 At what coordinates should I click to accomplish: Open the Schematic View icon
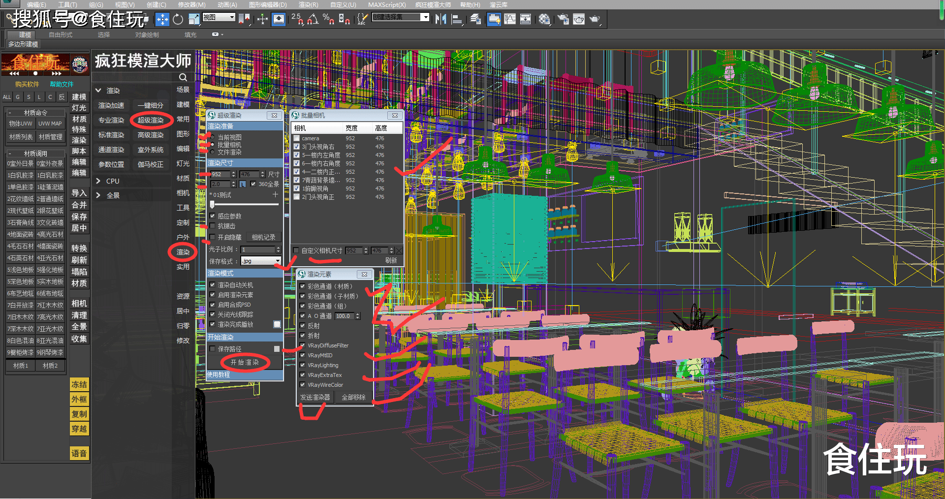click(526, 19)
